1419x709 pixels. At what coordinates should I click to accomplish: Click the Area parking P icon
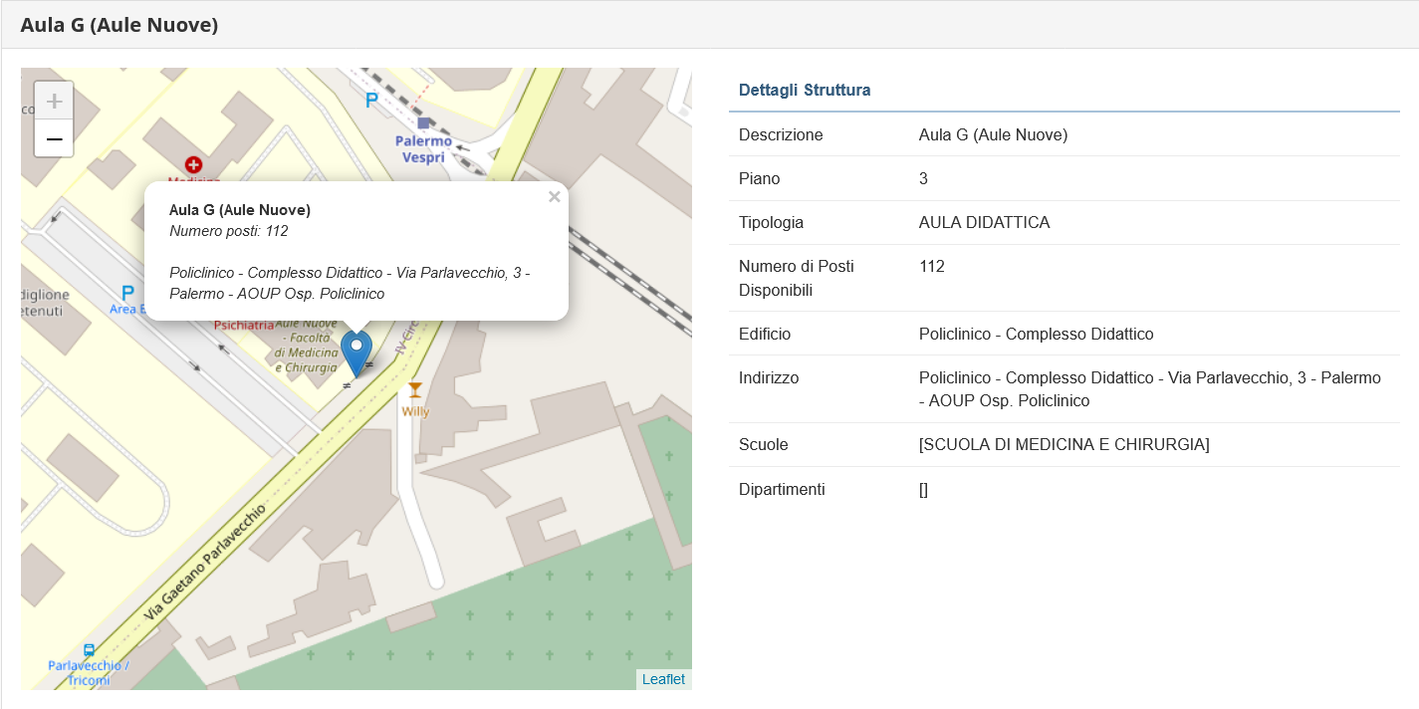(127, 293)
